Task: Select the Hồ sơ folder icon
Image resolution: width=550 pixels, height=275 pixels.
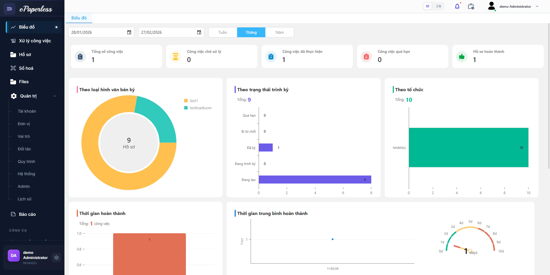Action: [x=13, y=55]
